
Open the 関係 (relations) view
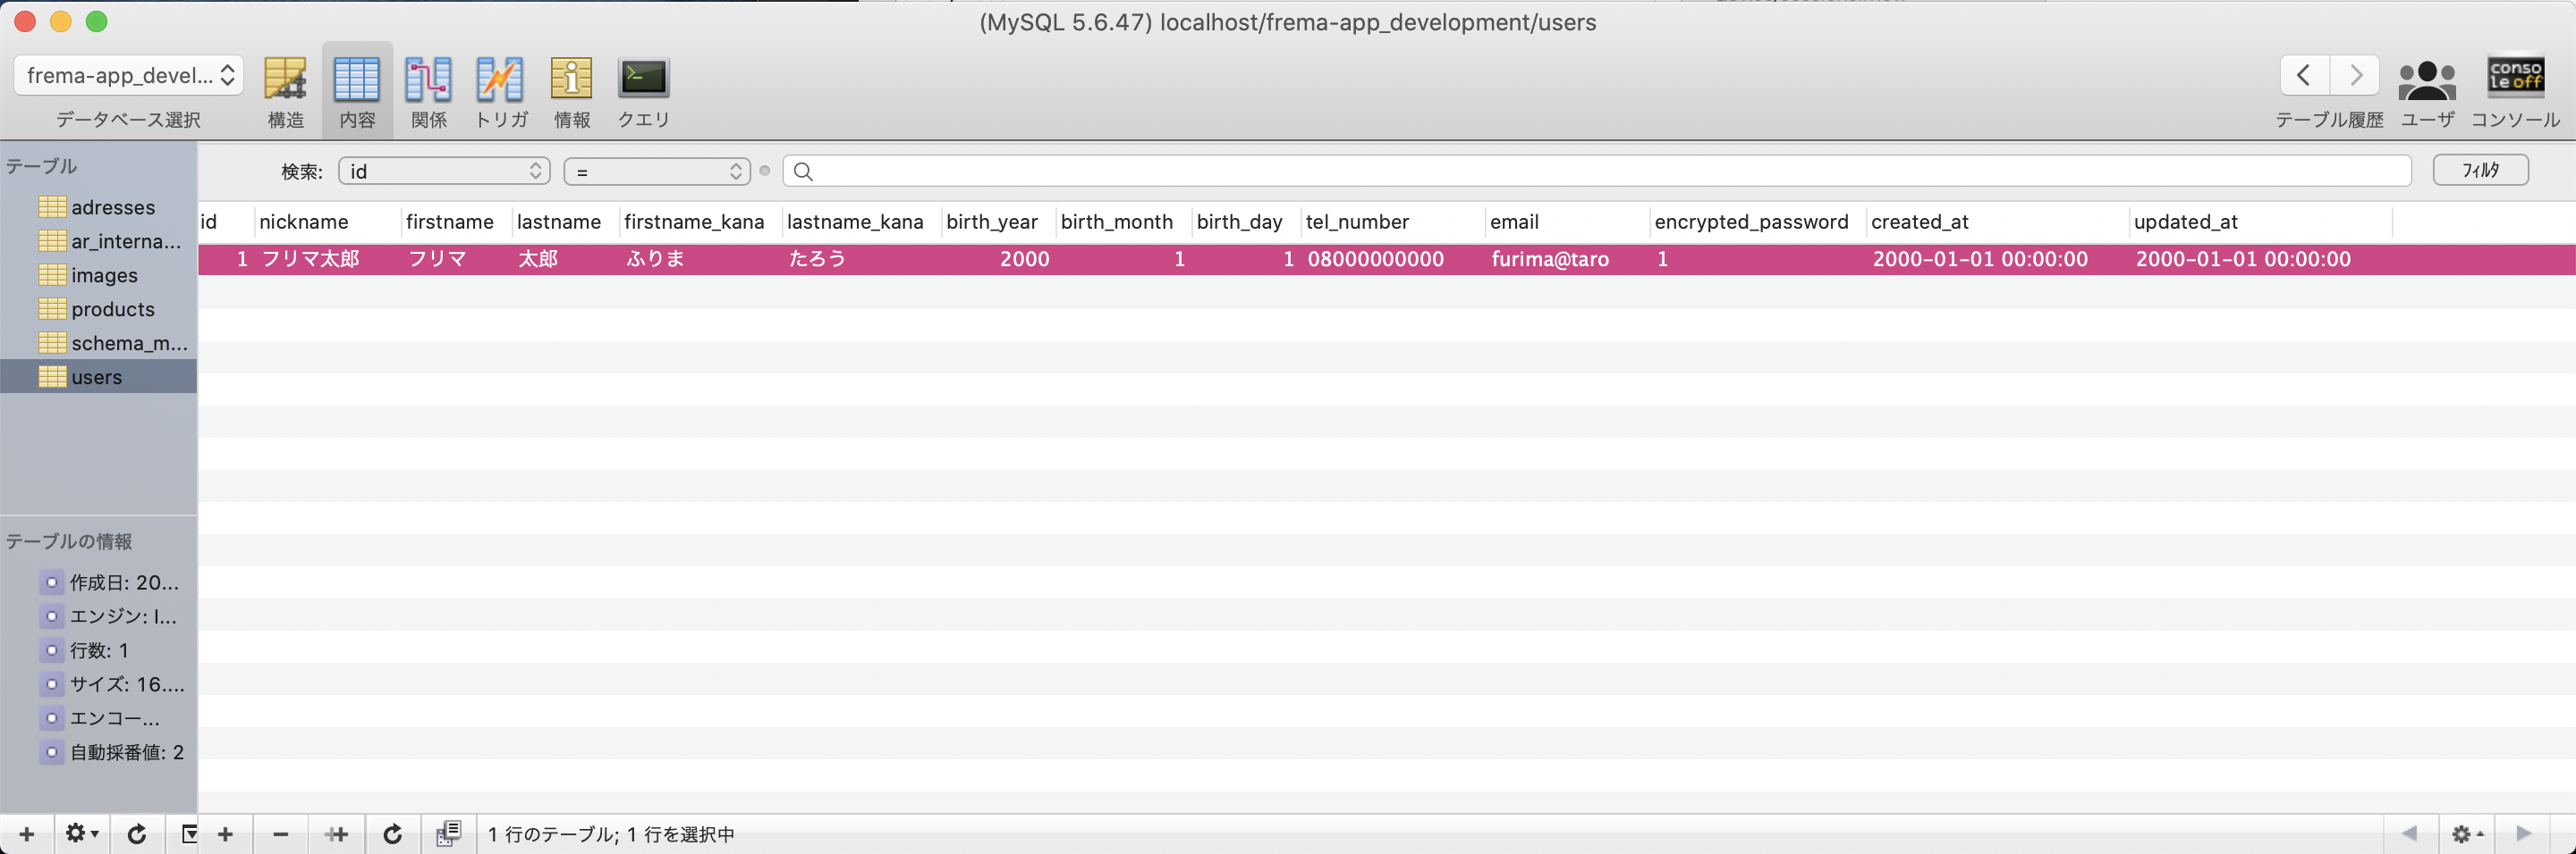coord(428,91)
